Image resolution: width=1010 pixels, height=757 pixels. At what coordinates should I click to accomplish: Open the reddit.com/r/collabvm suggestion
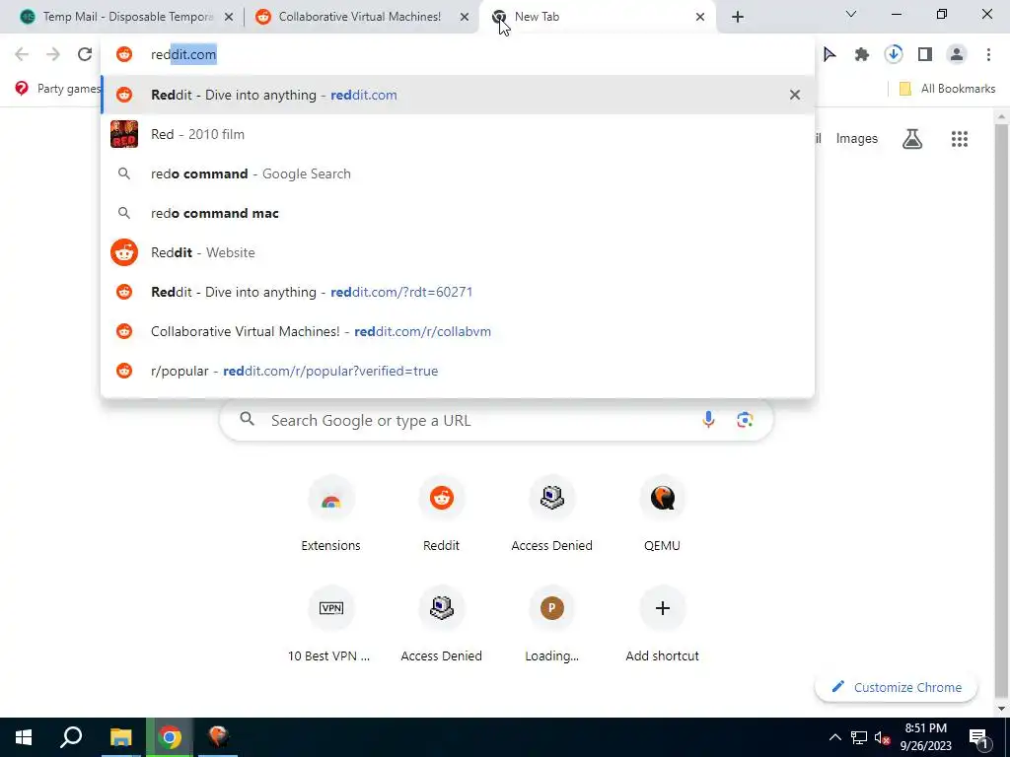[x=458, y=331]
